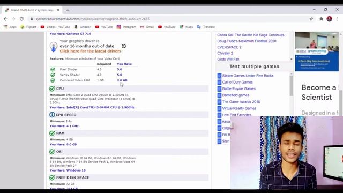Open the Flipkart bookmark
The height and width of the screenshot is (193, 343).
tap(28, 27)
